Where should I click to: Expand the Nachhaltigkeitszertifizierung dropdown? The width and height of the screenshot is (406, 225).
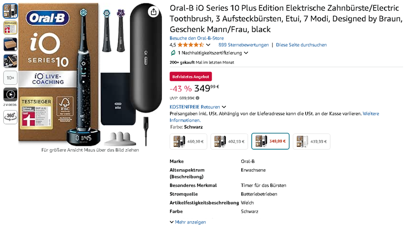pyautogui.click(x=246, y=53)
